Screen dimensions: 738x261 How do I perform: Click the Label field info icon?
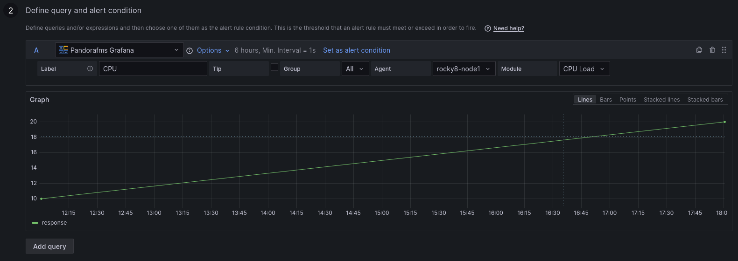90,69
